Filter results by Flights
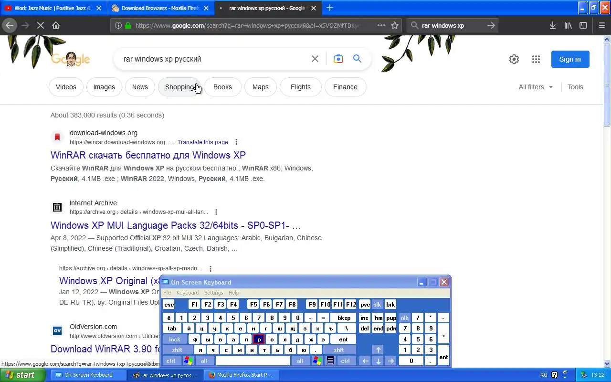611x382 pixels. pos(300,87)
